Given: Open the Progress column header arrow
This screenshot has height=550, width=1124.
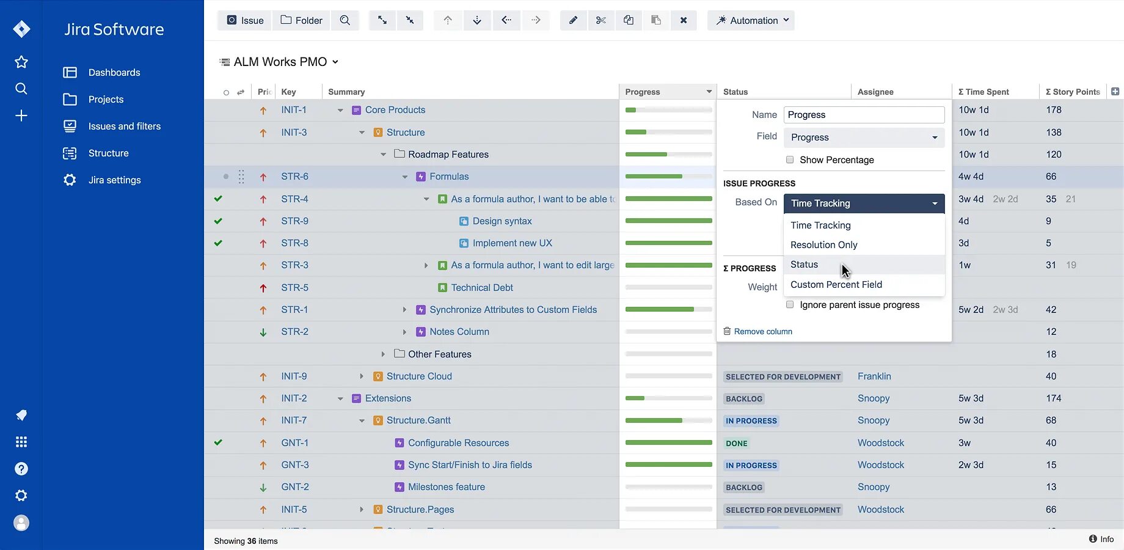Looking at the screenshot, I should tap(709, 92).
